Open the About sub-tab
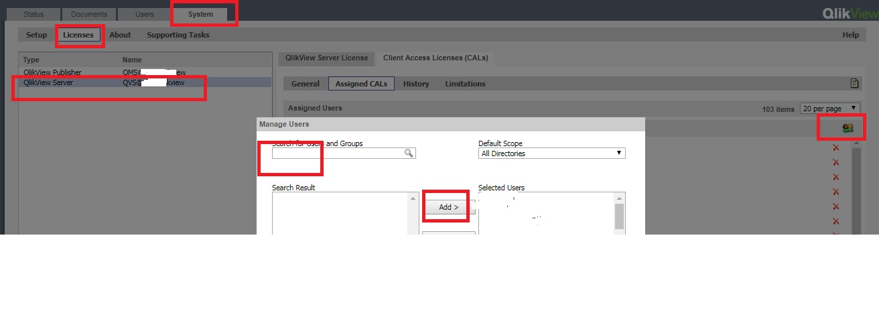The image size is (879, 317). click(121, 35)
